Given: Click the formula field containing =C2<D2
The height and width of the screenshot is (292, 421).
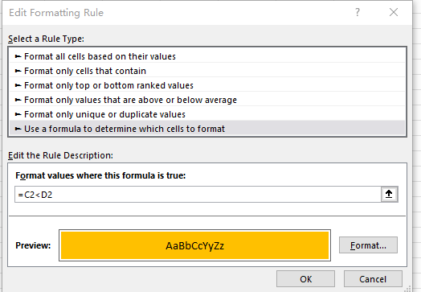Looking at the screenshot, I should click(x=198, y=195).
